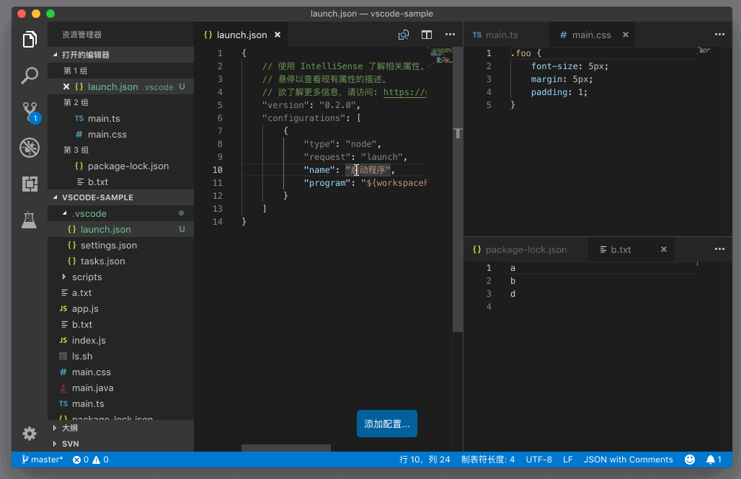Click the feedback smiley in status bar
The width and height of the screenshot is (741, 479).
690,460
